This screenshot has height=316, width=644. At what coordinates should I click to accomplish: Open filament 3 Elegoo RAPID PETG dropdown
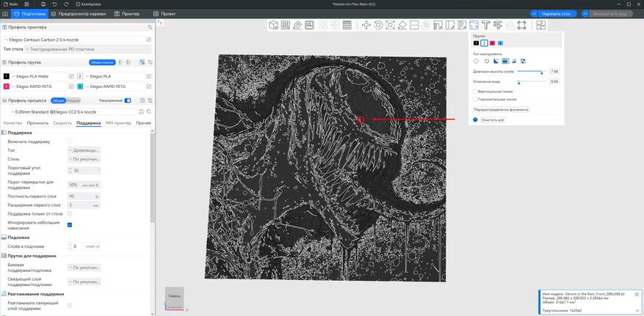point(39,87)
